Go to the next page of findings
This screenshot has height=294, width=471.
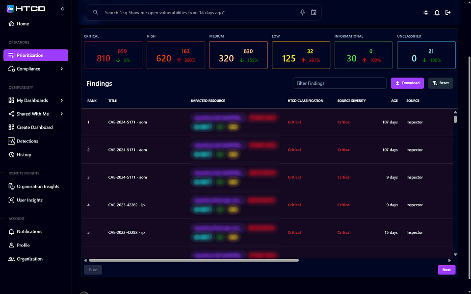(x=446, y=269)
